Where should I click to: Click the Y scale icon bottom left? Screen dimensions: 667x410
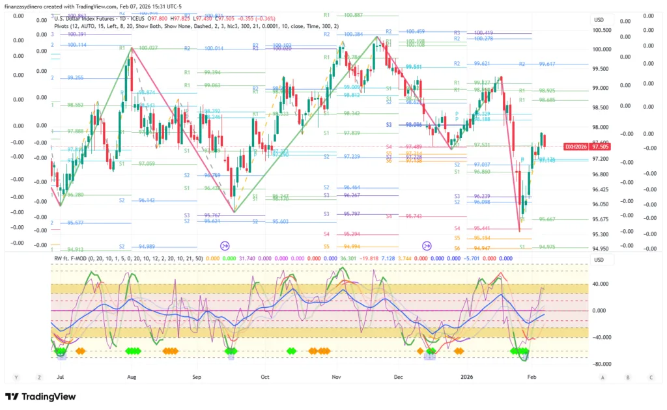coord(16,377)
